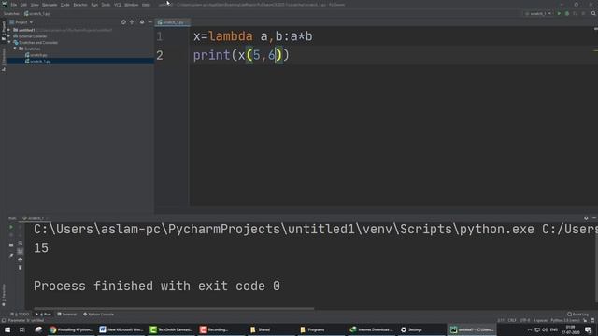This screenshot has height=336, width=598.
Task: Click the Python interpreter selector in status bar
Action: (565, 321)
